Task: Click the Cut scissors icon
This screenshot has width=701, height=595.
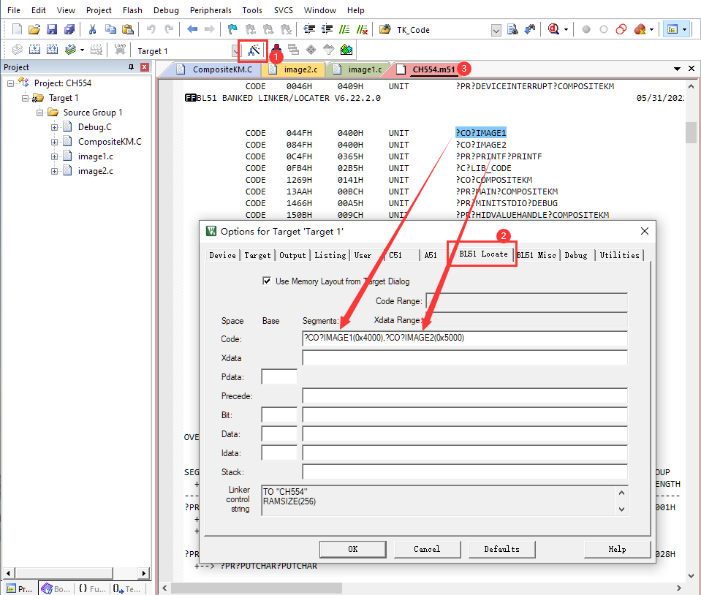Action: click(x=92, y=30)
